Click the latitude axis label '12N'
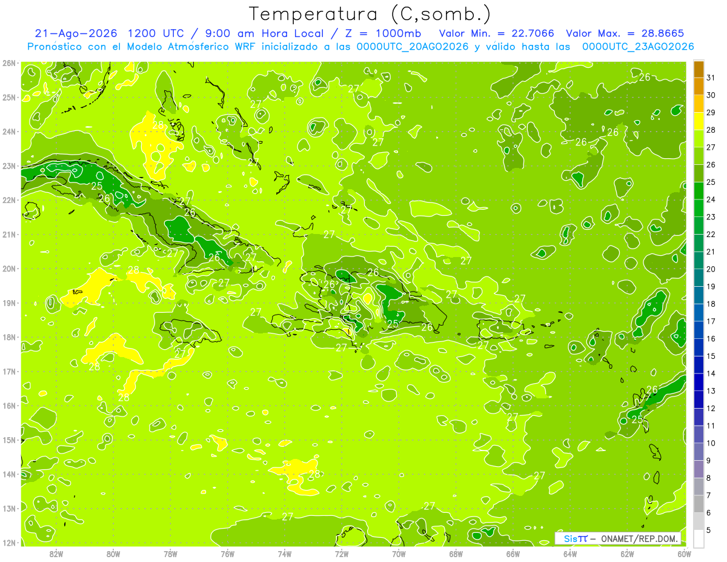Image resolution: width=727 pixels, height=562 pixels. pos(9,543)
